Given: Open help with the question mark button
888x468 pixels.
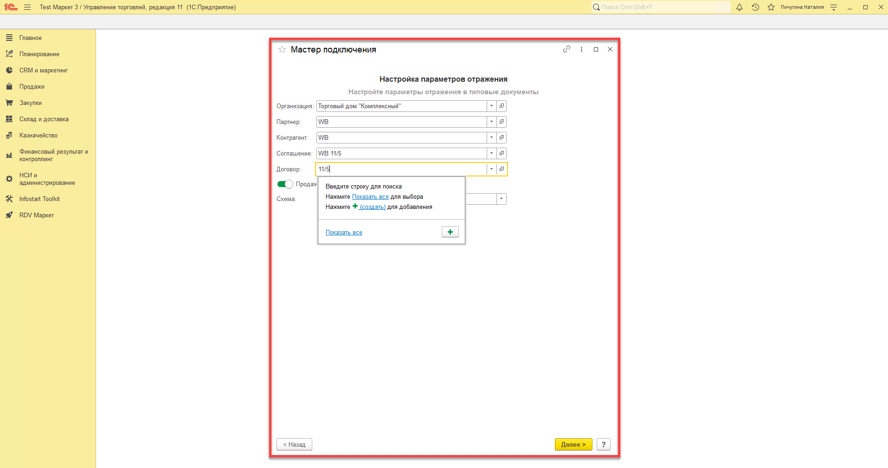Looking at the screenshot, I should coord(604,444).
